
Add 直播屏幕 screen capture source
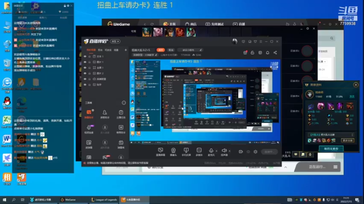[161, 152]
